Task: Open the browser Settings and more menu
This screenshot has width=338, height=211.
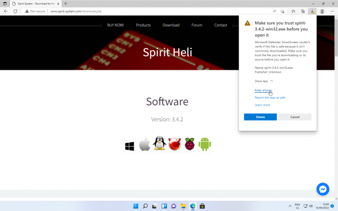Action: tap(332, 11)
